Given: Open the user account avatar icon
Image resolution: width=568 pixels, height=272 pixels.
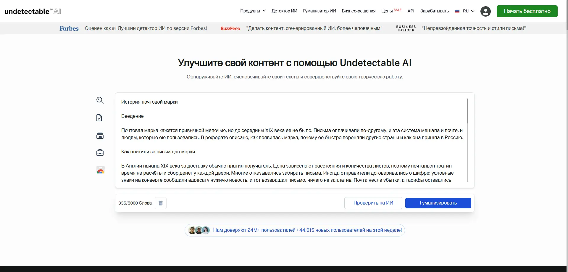Looking at the screenshot, I should point(485,11).
